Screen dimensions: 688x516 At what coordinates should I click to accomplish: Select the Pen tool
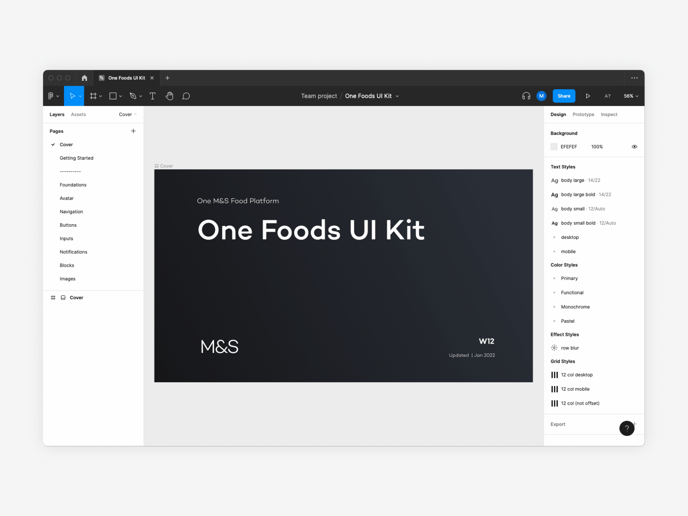133,96
